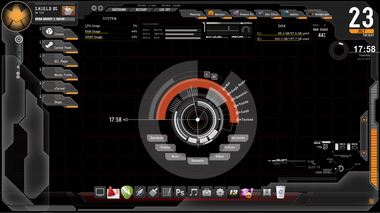Expand plus sign on Mozila Firefox launcher
380x213 pixels.
tap(44, 69)
